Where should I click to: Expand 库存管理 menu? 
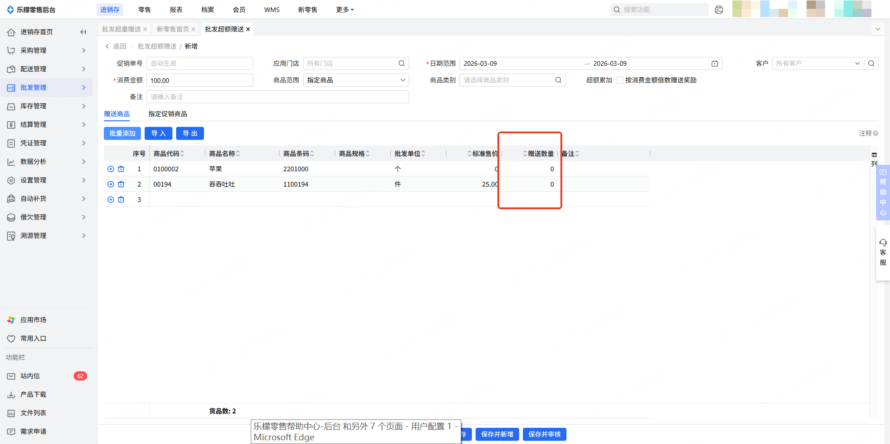[x=46, y=106]
